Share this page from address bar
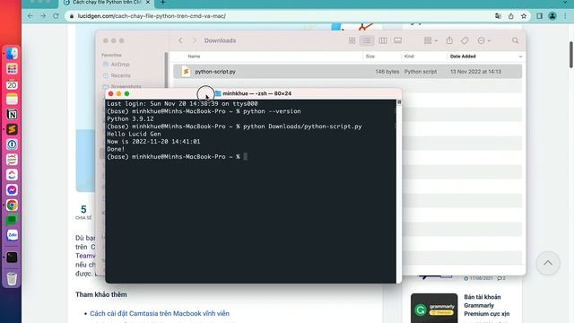574x323 pixels. point(510,16)
